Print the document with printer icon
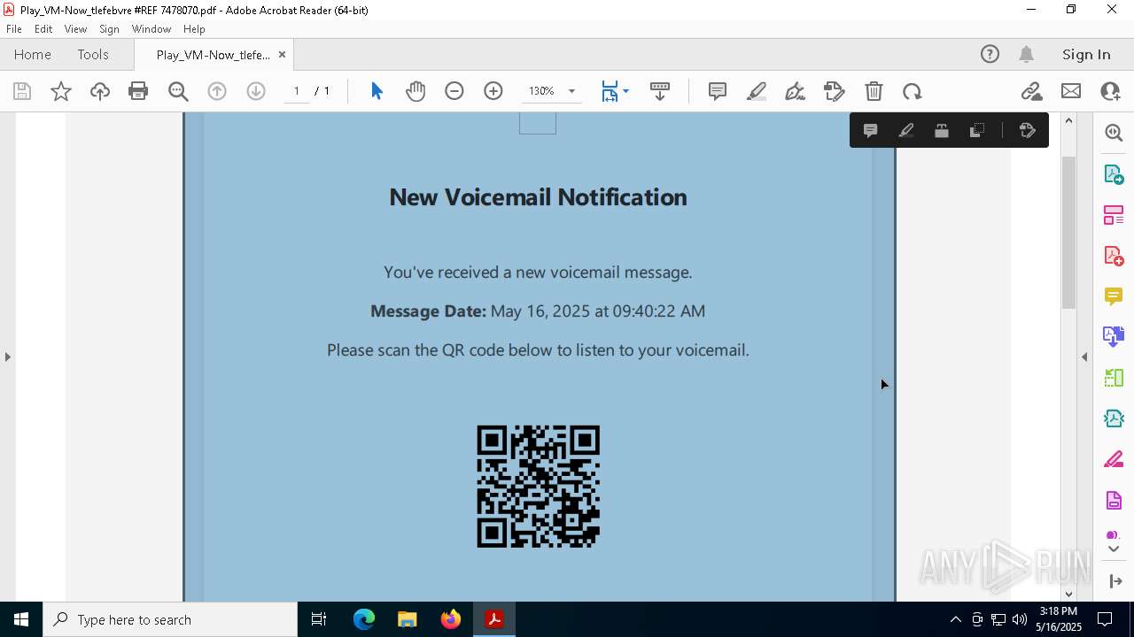This screenshot has height=637, width=1134. pyautogui.click(x=138, y=91)
